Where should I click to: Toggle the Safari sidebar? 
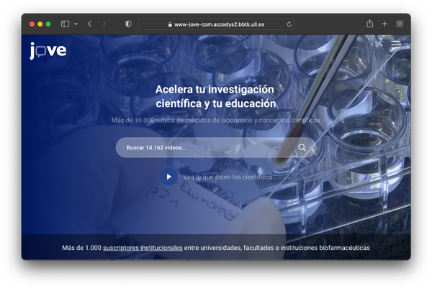point(65,24)
